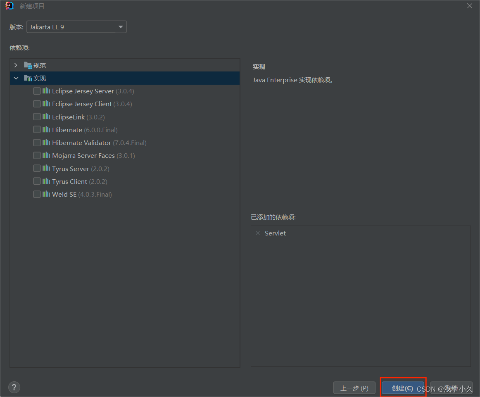The width and height of the screenshot is (480, 397).
Task: Close the 新建项目 dialog
Action: (x=470, y=6)
